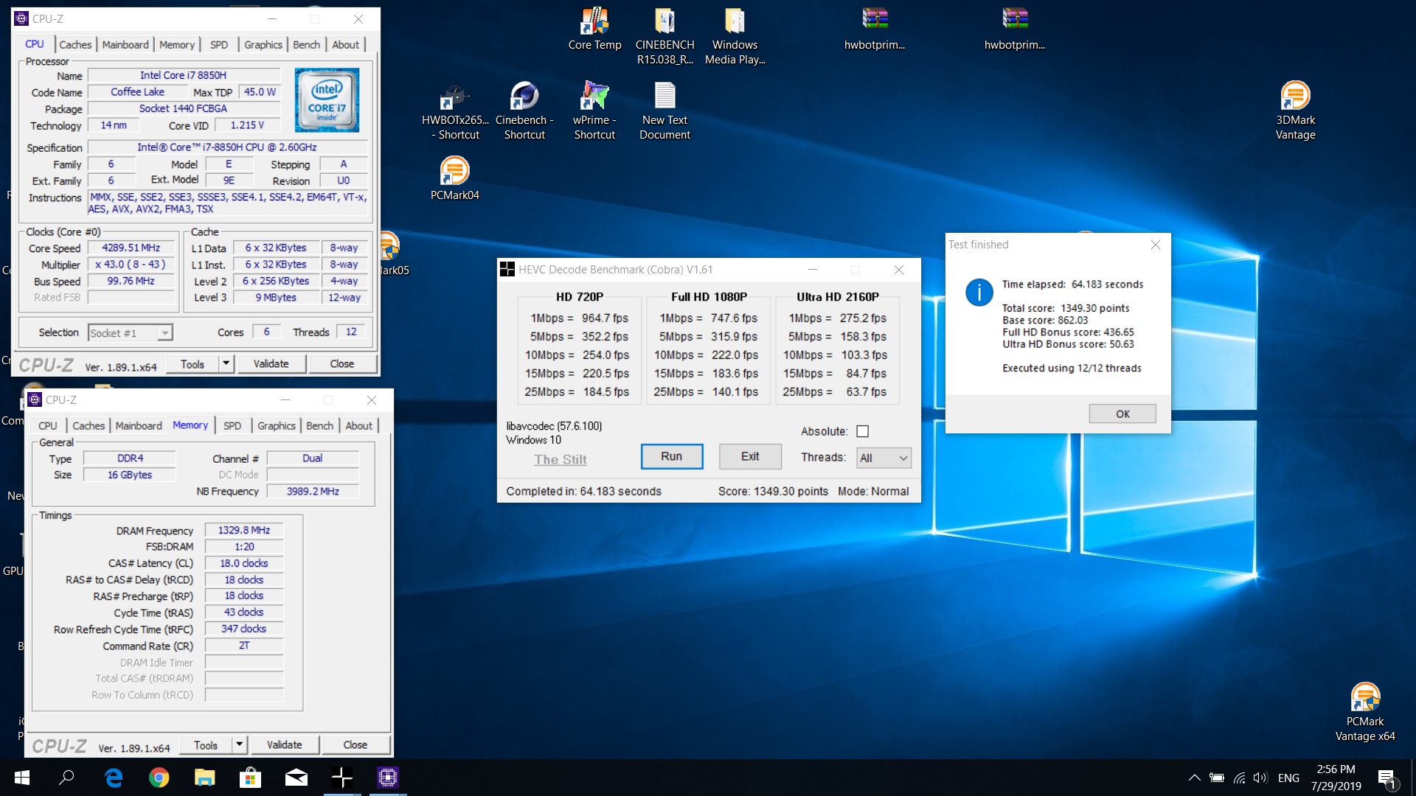Expand Tools arrow in Memory CPU-Z window
Image resolution: width=1416 pixels, height=796 pixels.
(x=239, y=745)
